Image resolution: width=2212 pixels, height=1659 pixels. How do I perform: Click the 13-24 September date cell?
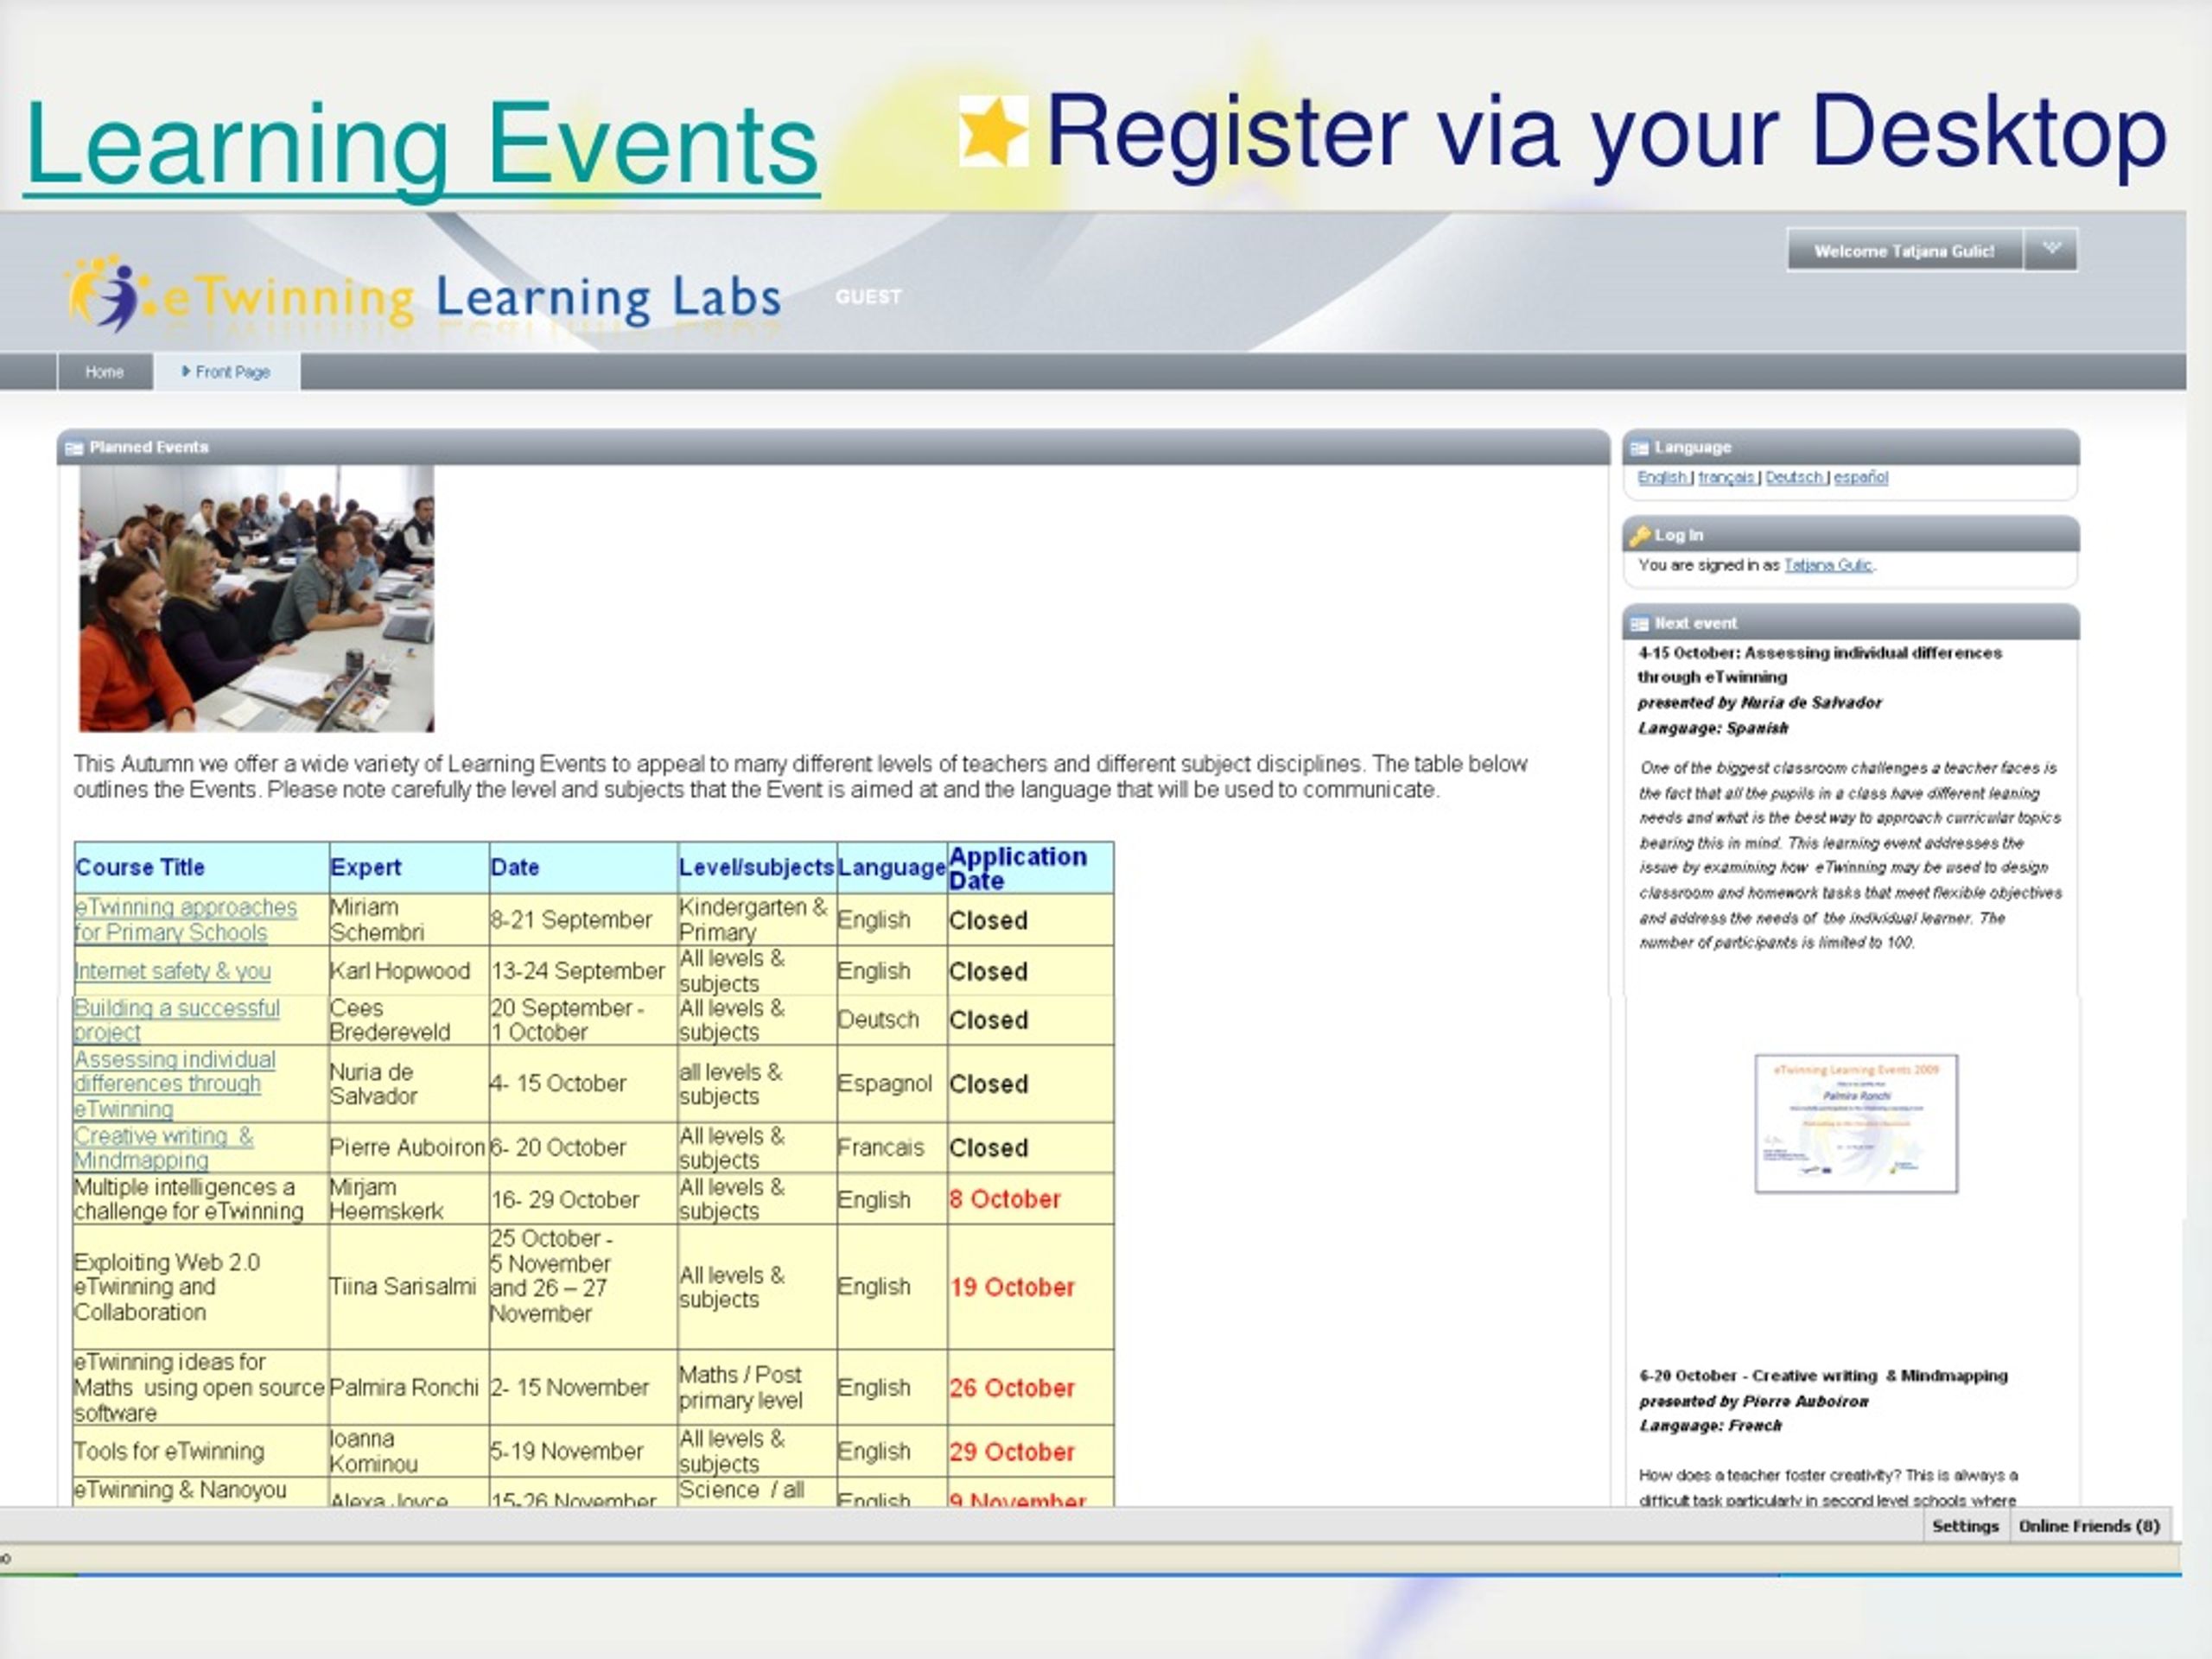[583, 971]
